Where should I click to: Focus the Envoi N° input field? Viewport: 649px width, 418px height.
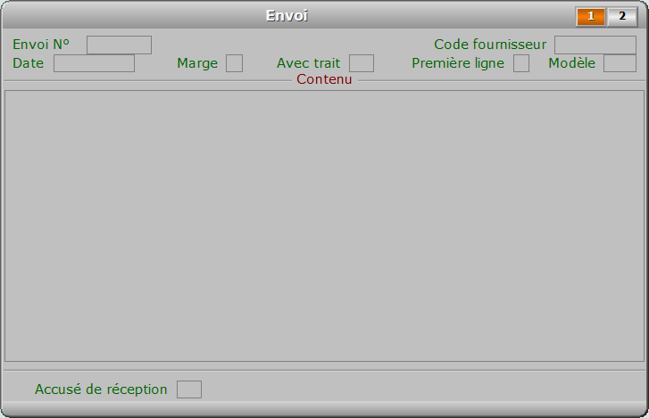click(120, 45)
